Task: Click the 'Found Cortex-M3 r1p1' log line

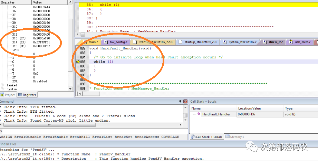Action: click(x=55, y=120)
